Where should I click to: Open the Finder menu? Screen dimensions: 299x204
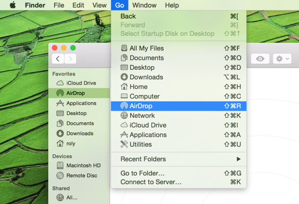tap(35, 5)
